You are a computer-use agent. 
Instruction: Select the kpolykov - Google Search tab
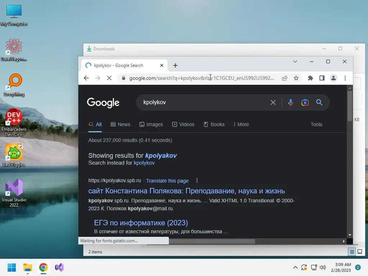coord(124,65)
